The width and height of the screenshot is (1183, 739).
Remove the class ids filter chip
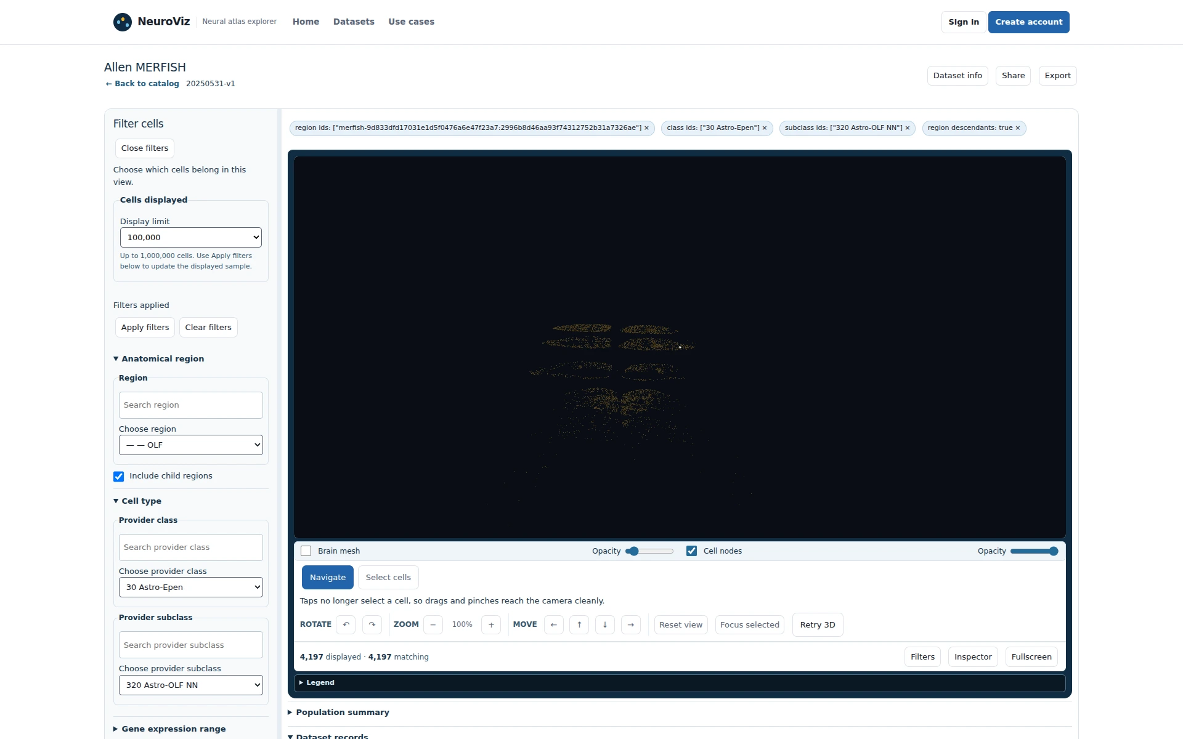[x=765, y=128]
